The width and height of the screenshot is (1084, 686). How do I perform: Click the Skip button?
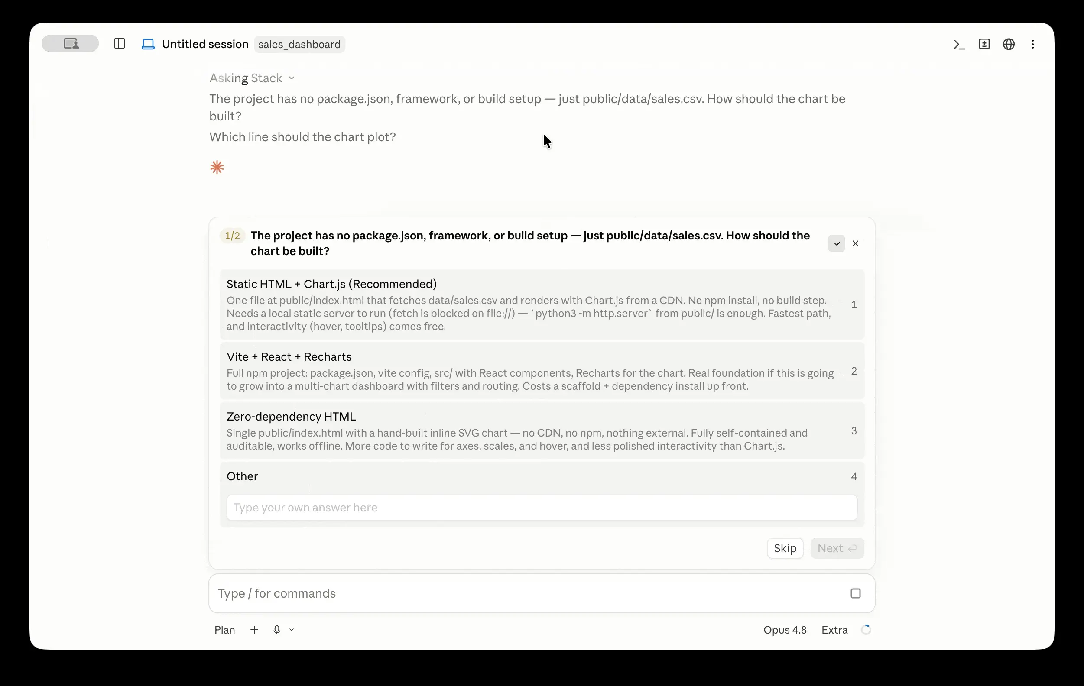point(785,548)
